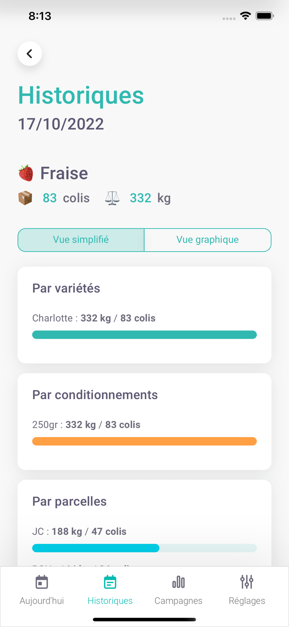Tap the Wi-Fi icon in the status bar
The image size is (289, 627).
tap(245, 15)
